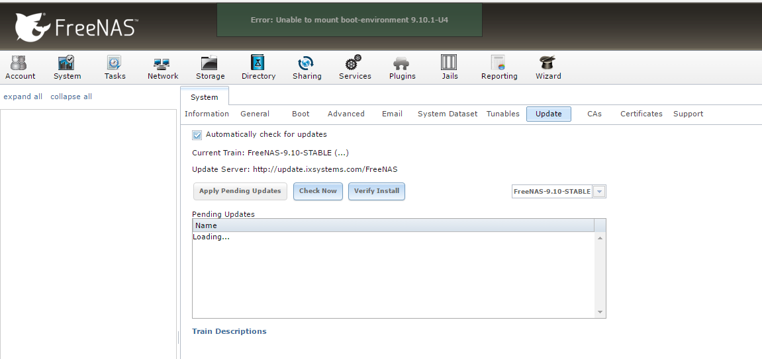Open the Jails icon
The height and width of the screenshot is (359, 762).
(449, 63)
